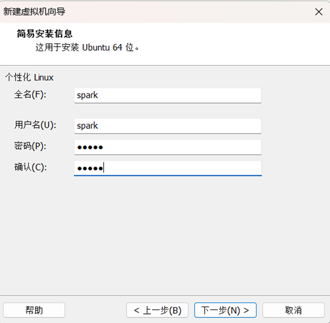
Task: Focus the 用户名(U) username input field
Action: [x=167, y=126]
